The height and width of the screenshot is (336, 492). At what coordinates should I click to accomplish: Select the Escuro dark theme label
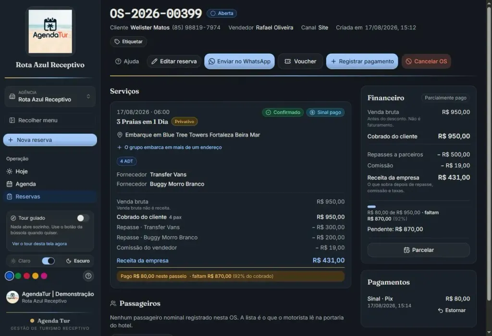click(x=78, y=261)
